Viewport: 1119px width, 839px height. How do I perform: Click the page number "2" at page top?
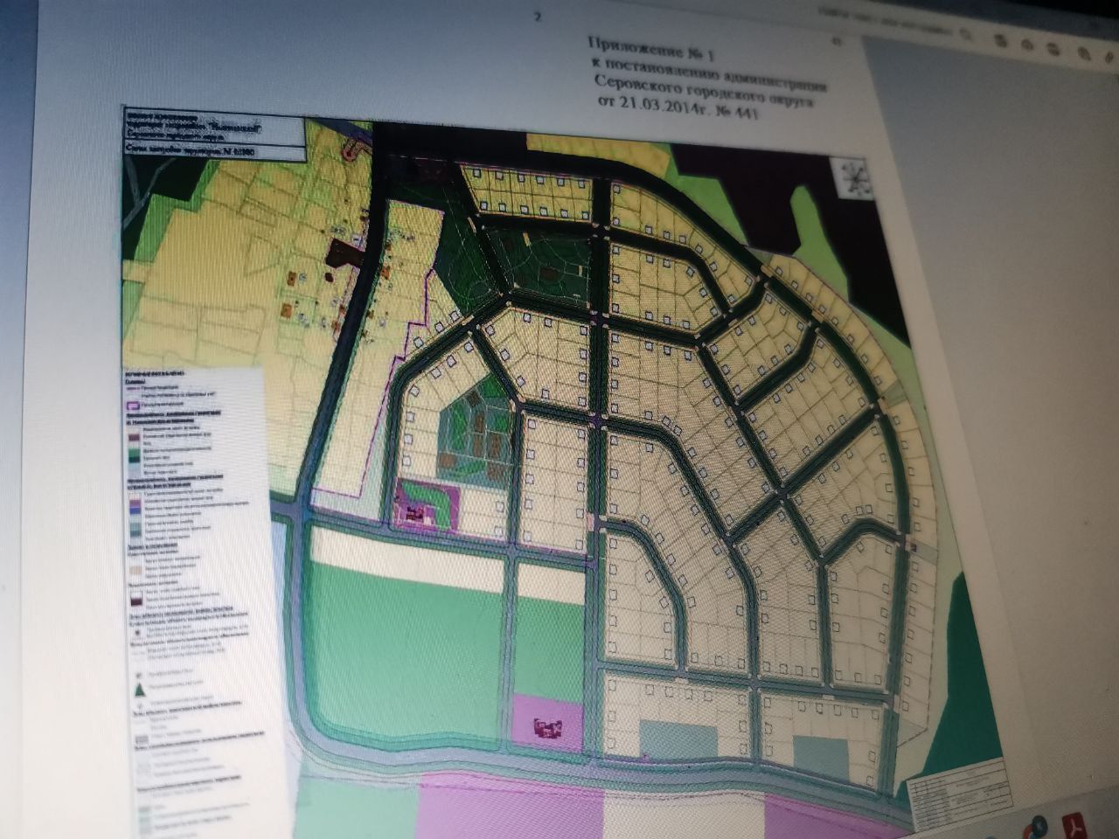[539, 16]
